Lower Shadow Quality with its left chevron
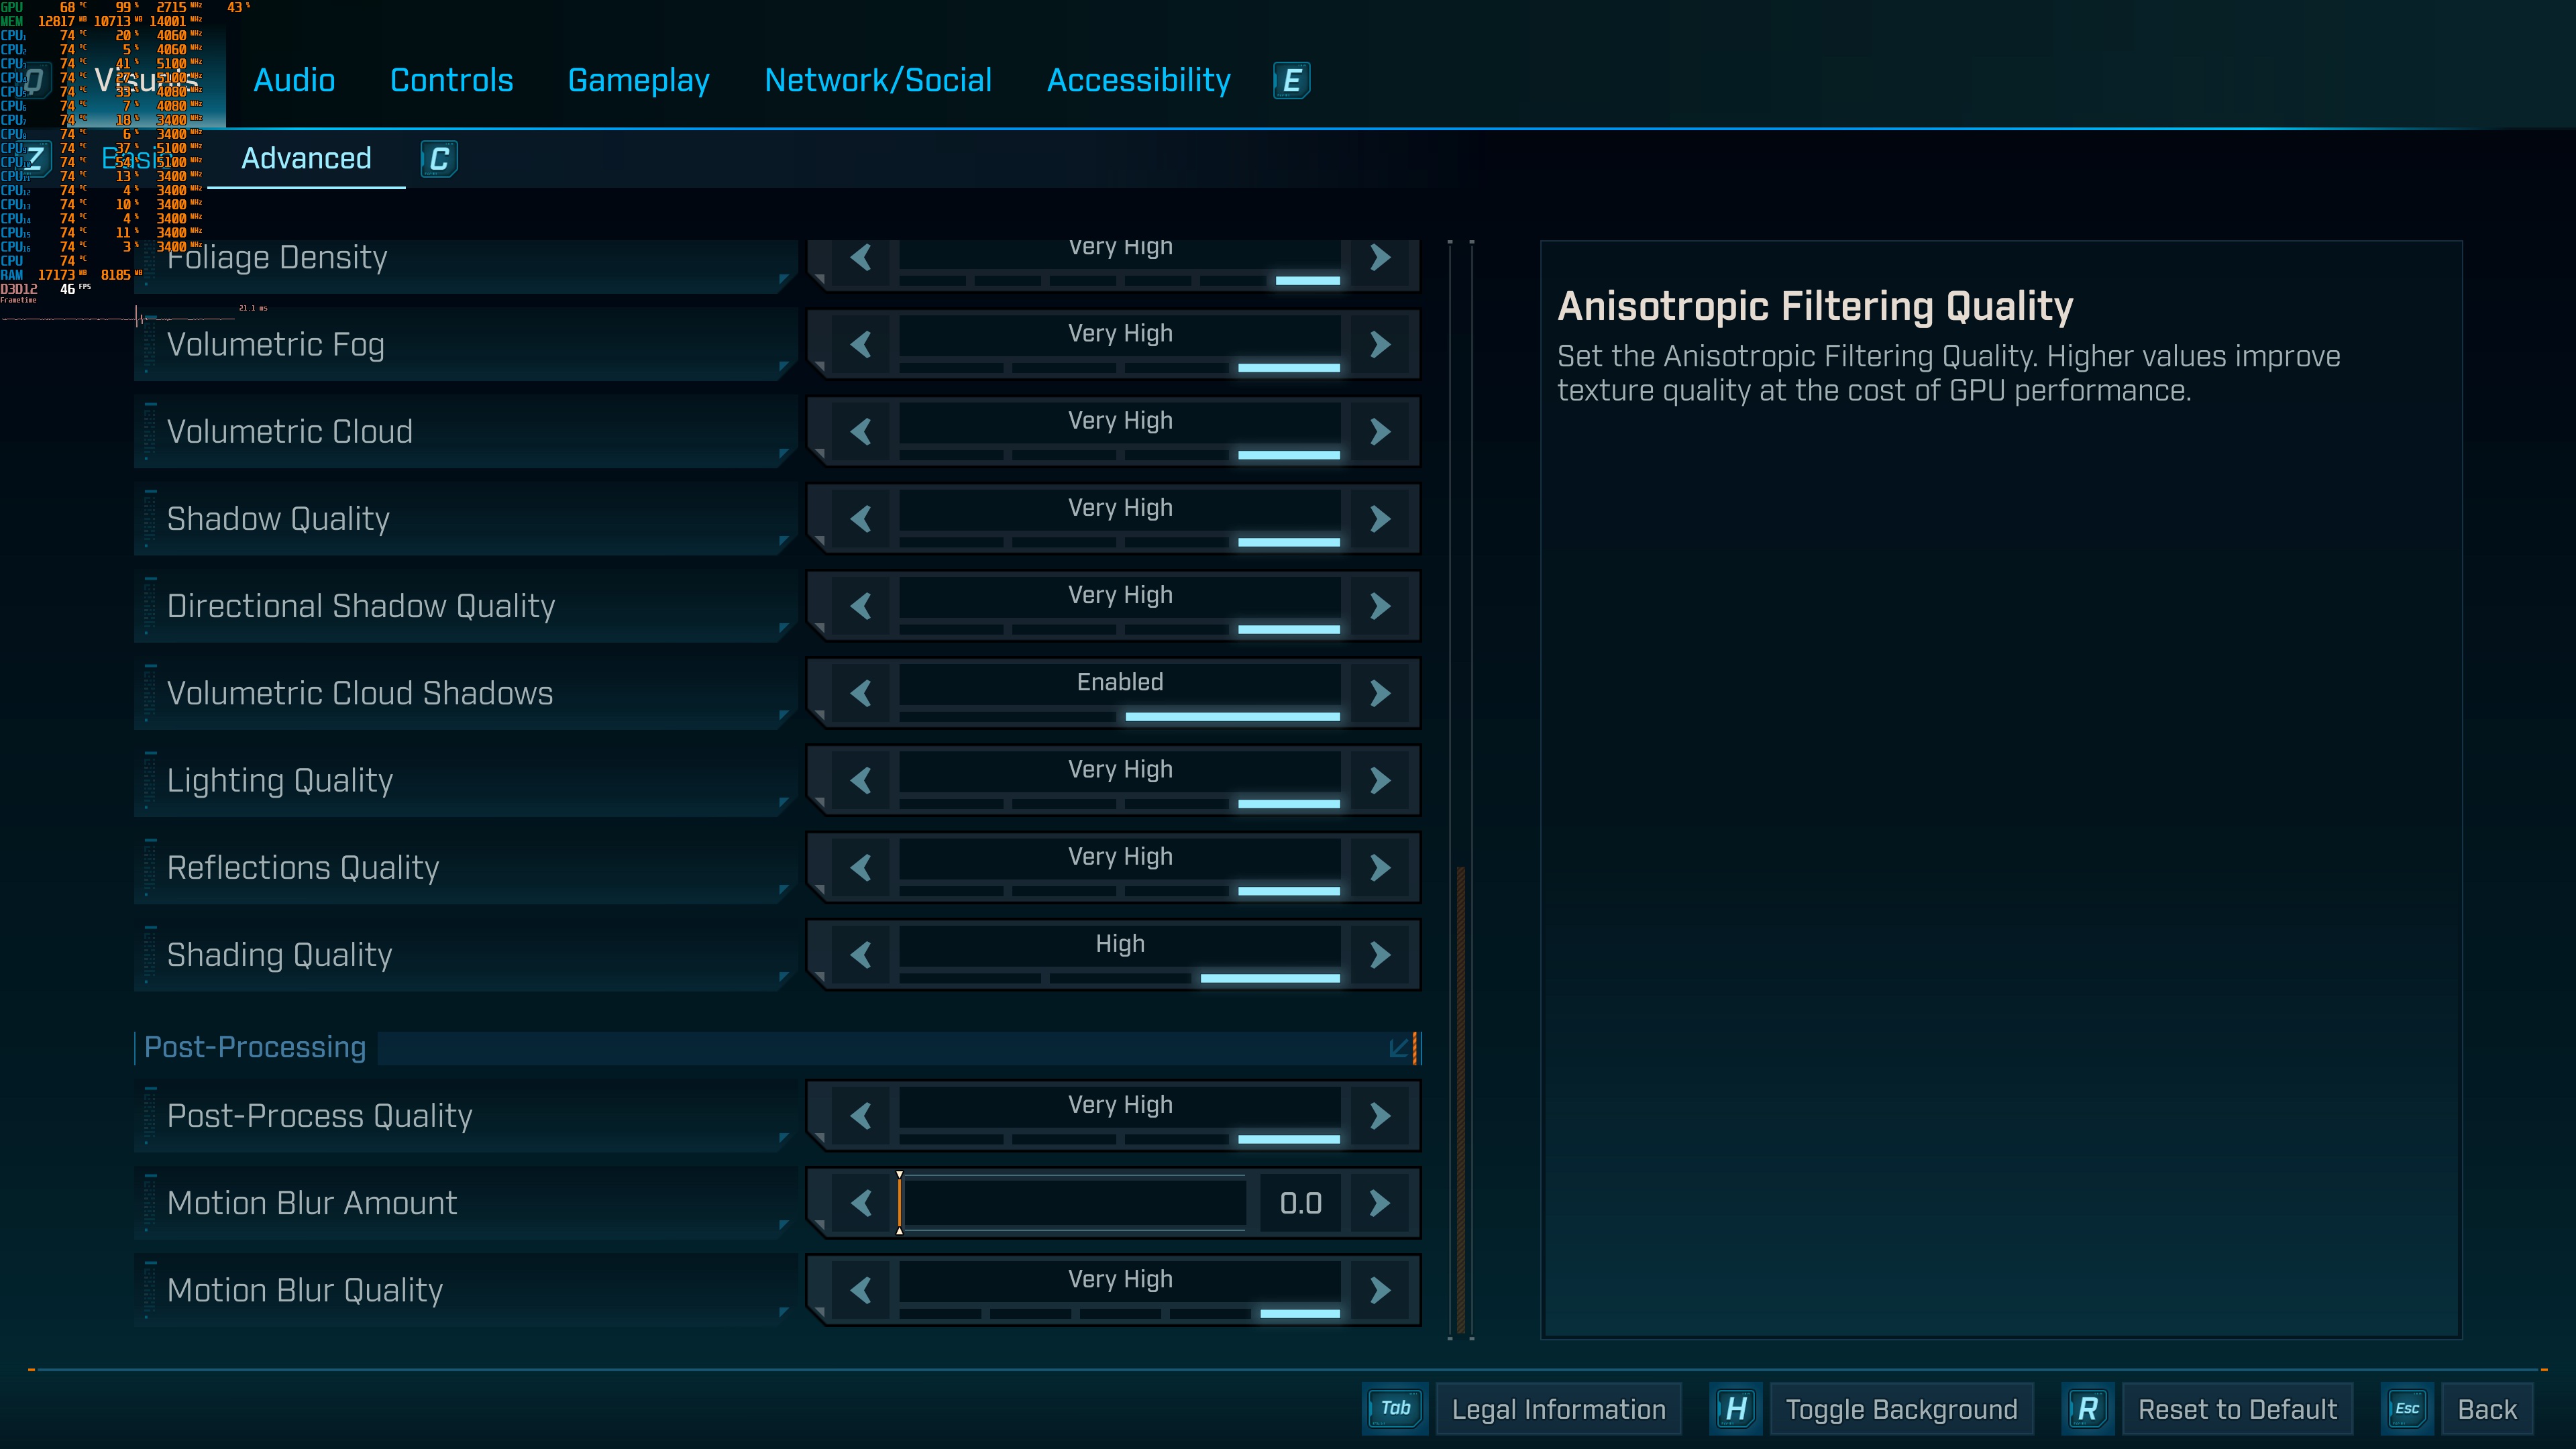The image size is (2576, 1449). point(861,519)
